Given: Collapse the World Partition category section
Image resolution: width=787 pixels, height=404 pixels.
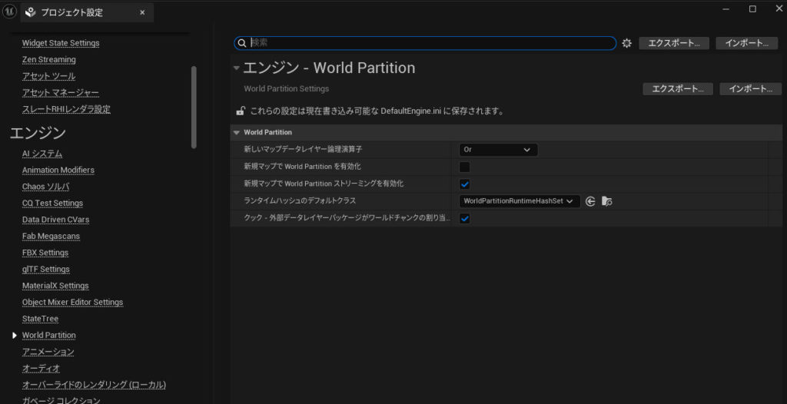Looking at the screenshot, I should (x=237, y=132).
